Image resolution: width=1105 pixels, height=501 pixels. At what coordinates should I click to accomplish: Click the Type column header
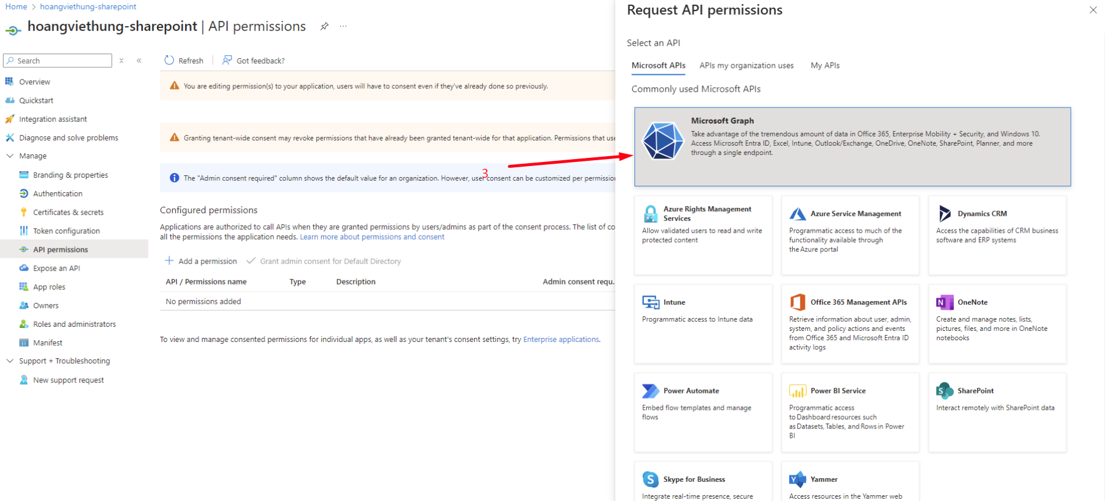[x=298, y=282]
